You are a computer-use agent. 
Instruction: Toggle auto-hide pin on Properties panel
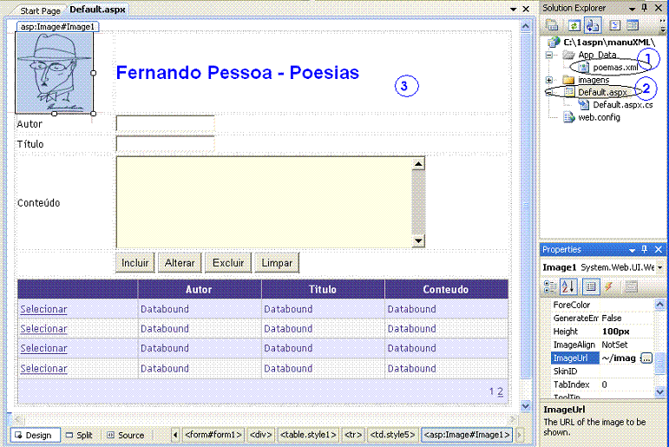coord(645,249)
